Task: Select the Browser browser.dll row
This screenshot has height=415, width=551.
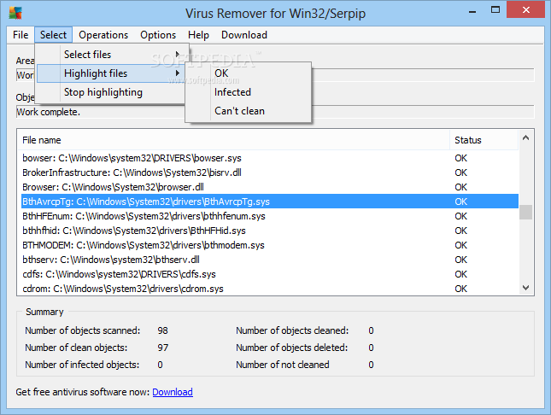Action: coord(270,187)
